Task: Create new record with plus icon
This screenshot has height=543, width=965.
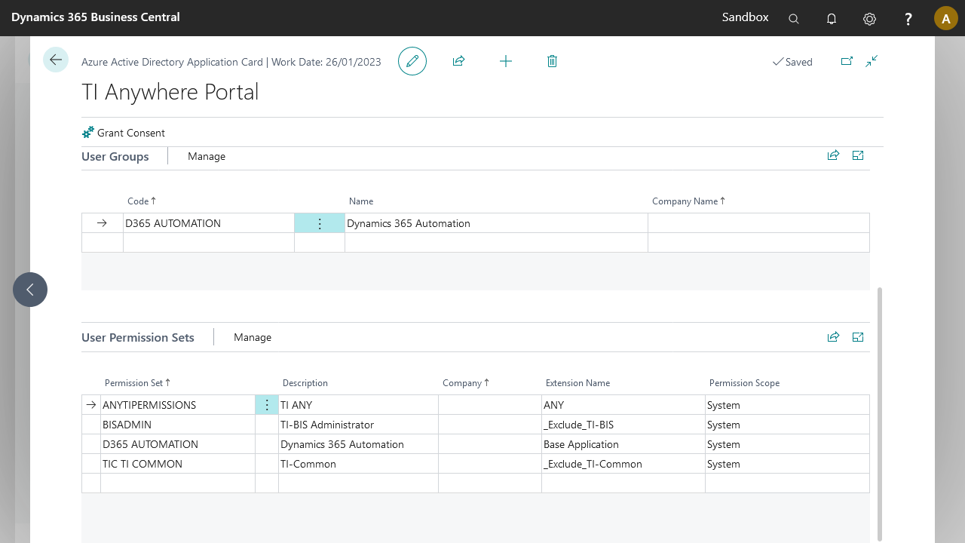Action: (x=506, y=61)
